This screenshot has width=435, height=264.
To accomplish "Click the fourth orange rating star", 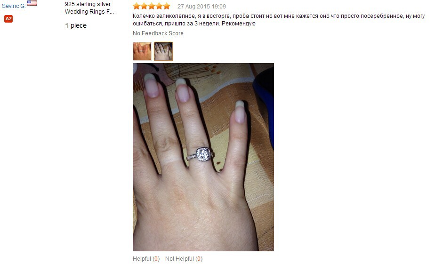I will tap(159, 6).
